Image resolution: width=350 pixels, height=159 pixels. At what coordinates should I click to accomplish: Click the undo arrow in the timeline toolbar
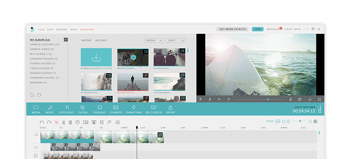point(41,122)
